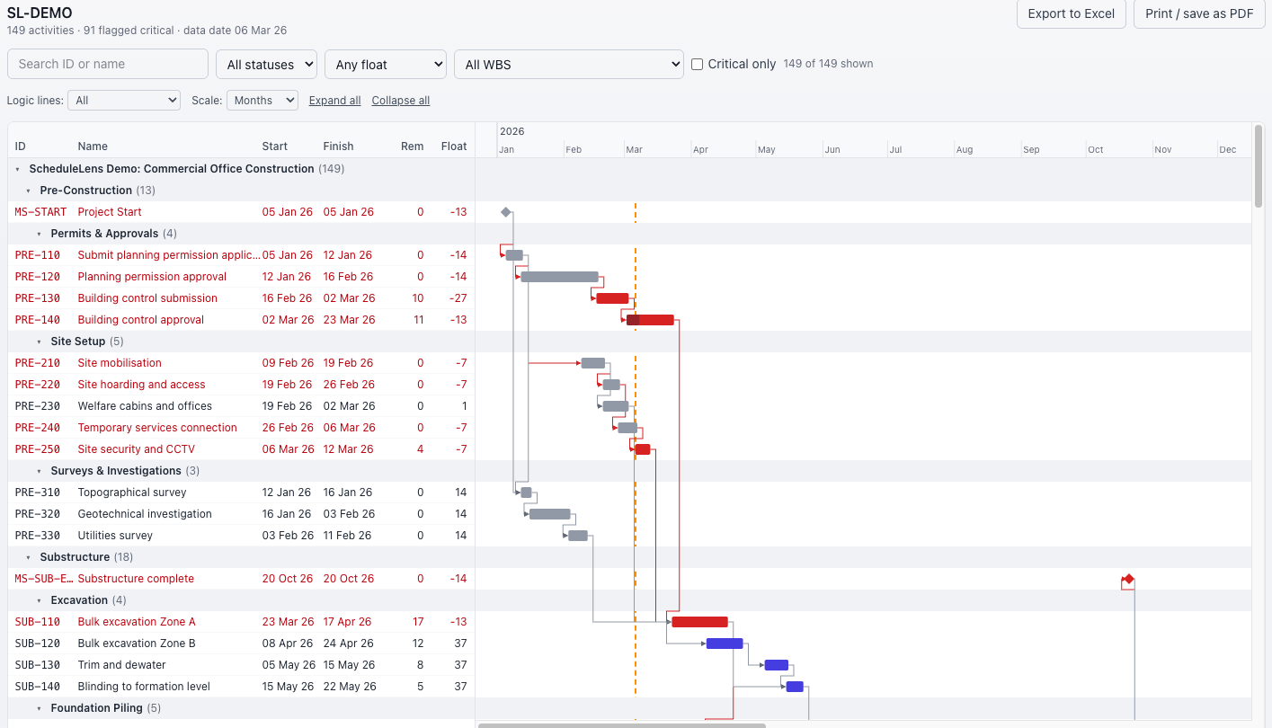Click Export to Excel button
This screenshot has height=728, width=1272.
coord(1071,13)
